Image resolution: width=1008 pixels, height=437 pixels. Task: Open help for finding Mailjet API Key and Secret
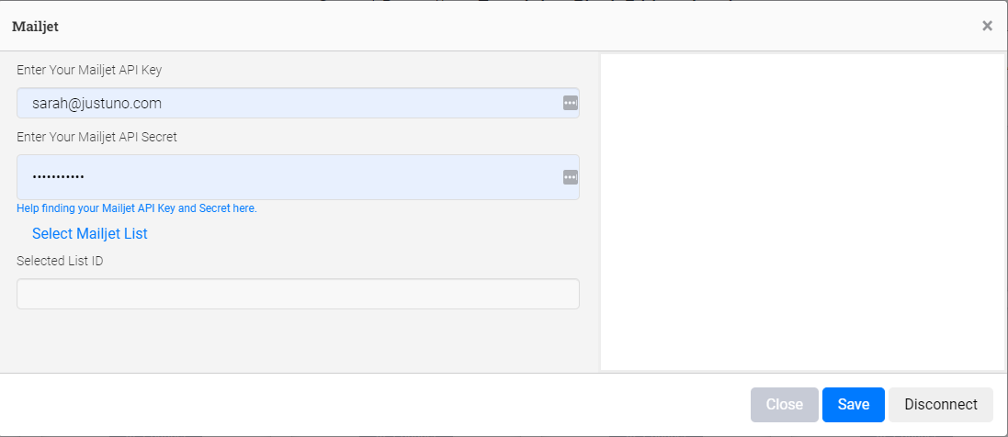click(137, 208)
